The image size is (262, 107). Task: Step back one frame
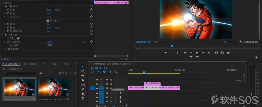191,52
